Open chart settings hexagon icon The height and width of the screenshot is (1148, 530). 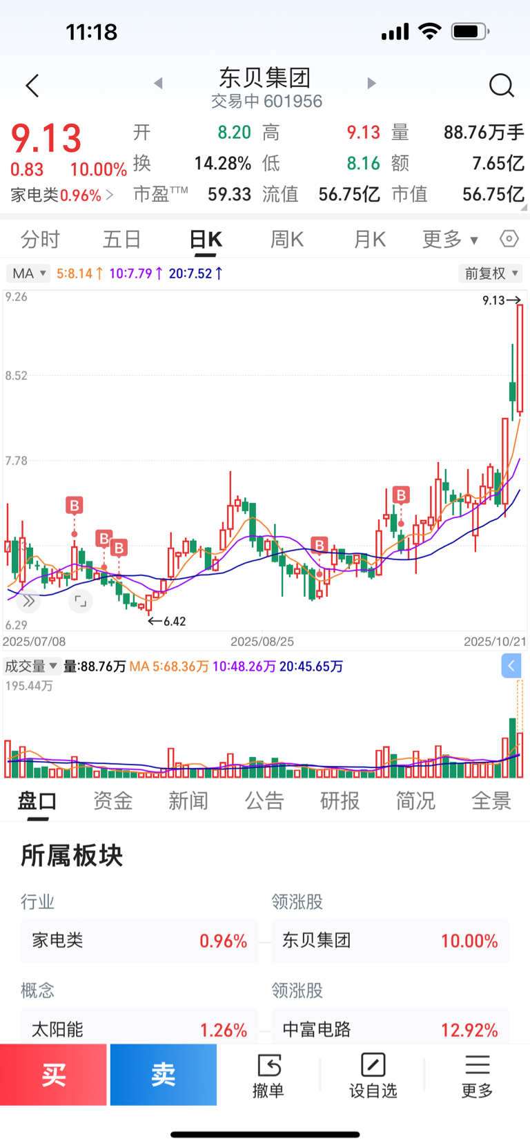509,239
